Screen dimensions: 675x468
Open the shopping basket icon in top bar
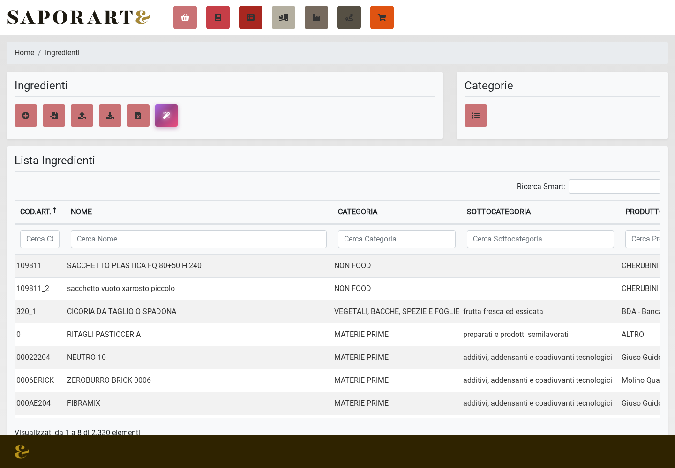(185, 17)
